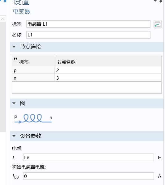Edit the 名称 field containing L1

coord(88,35)
